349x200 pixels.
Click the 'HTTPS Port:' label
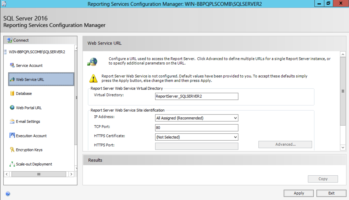tap(104, 145)
